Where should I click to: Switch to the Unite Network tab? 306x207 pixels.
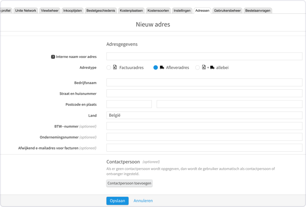coord(25,11)
